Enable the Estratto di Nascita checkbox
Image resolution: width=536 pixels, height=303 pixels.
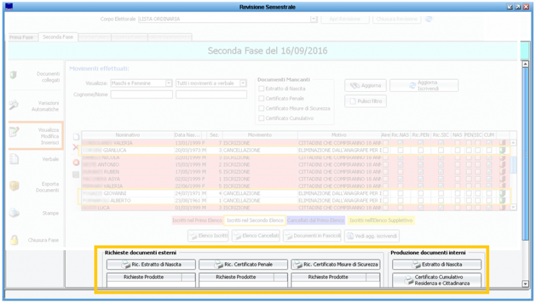261,88
